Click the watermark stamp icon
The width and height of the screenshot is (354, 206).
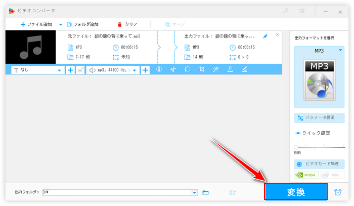click(x=230, y=70)
